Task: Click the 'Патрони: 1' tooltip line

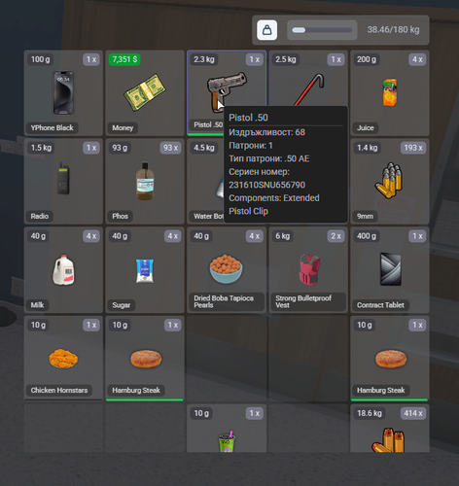Action: [251, 146]
